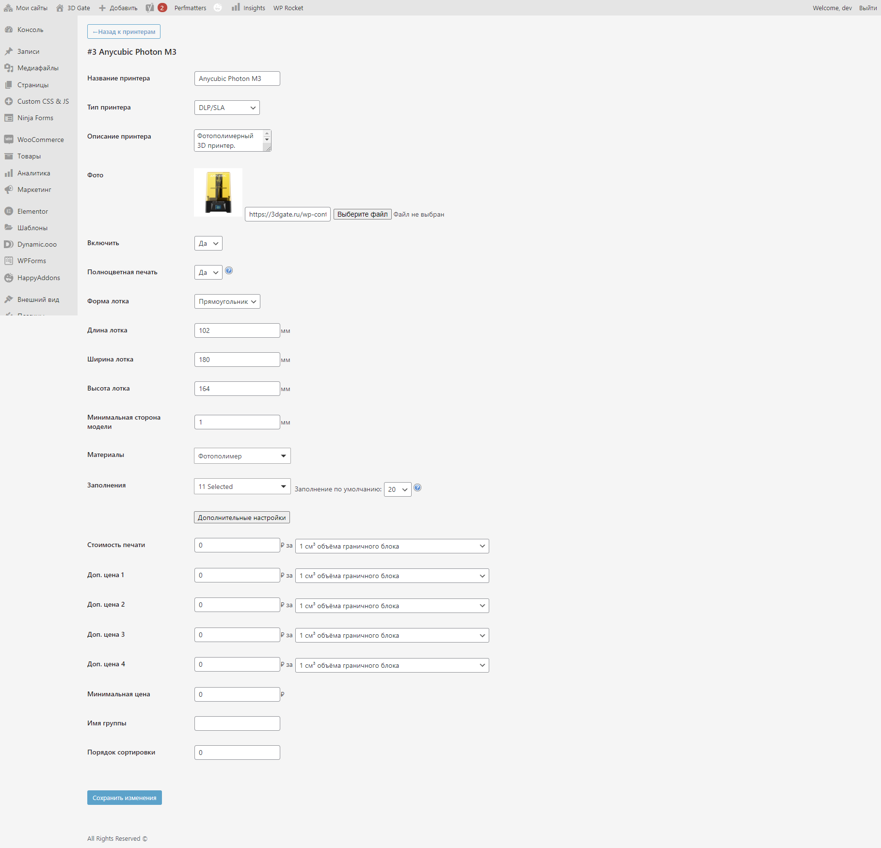The image size is (881, 848).
Task: Click the Маркетинг megaphone icon
Action: click(9, 189)
